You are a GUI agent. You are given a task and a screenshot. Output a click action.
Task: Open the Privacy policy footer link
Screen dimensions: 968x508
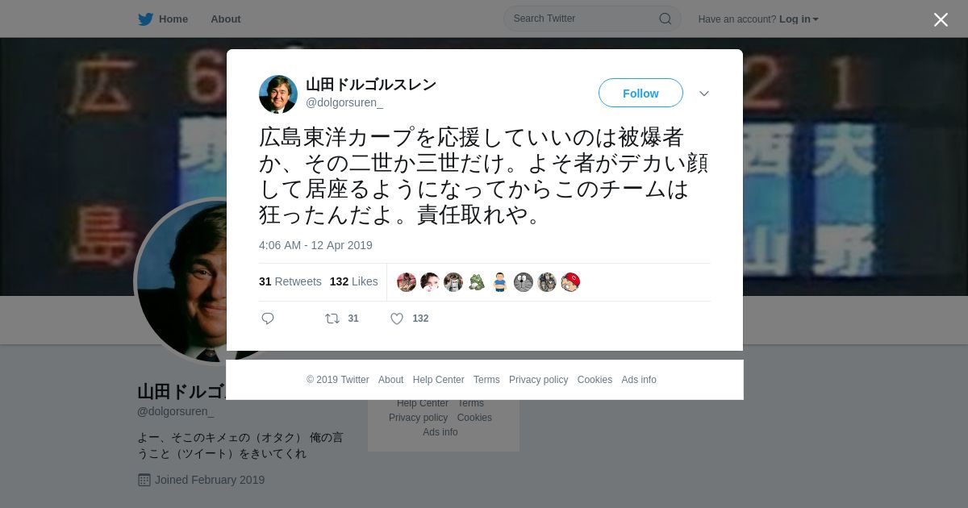538,380
